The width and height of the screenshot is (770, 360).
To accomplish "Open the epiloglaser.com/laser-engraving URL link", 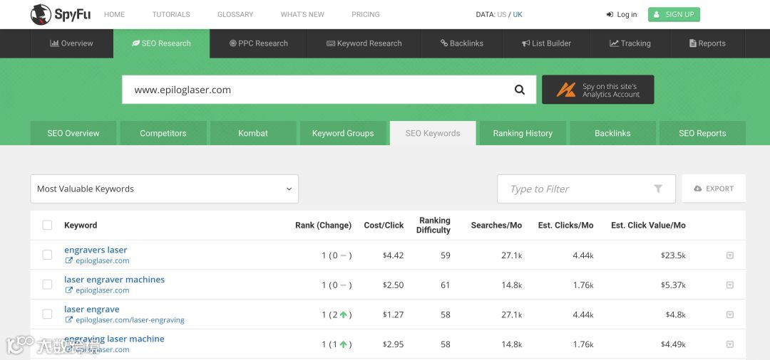I will coord(130,320).
